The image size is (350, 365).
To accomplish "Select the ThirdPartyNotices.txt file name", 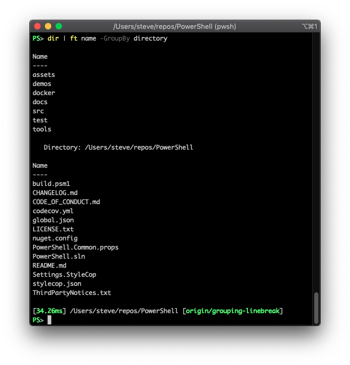I will point(72,293).
